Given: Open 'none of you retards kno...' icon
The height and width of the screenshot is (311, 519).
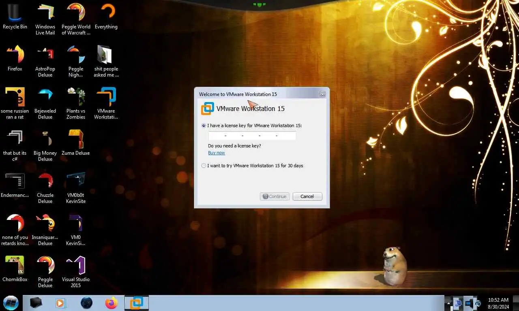Looking at the screenshot, I should [15, 230].
